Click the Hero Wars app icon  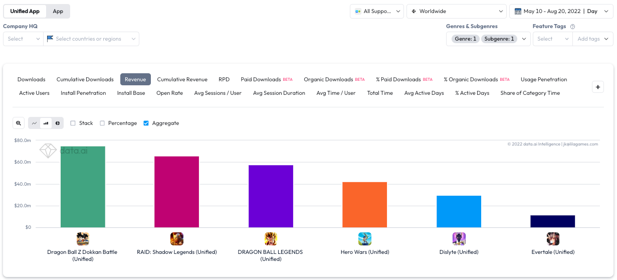click(x=365, y=238)
